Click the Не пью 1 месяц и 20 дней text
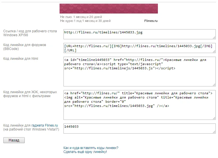 coord(81,17)
